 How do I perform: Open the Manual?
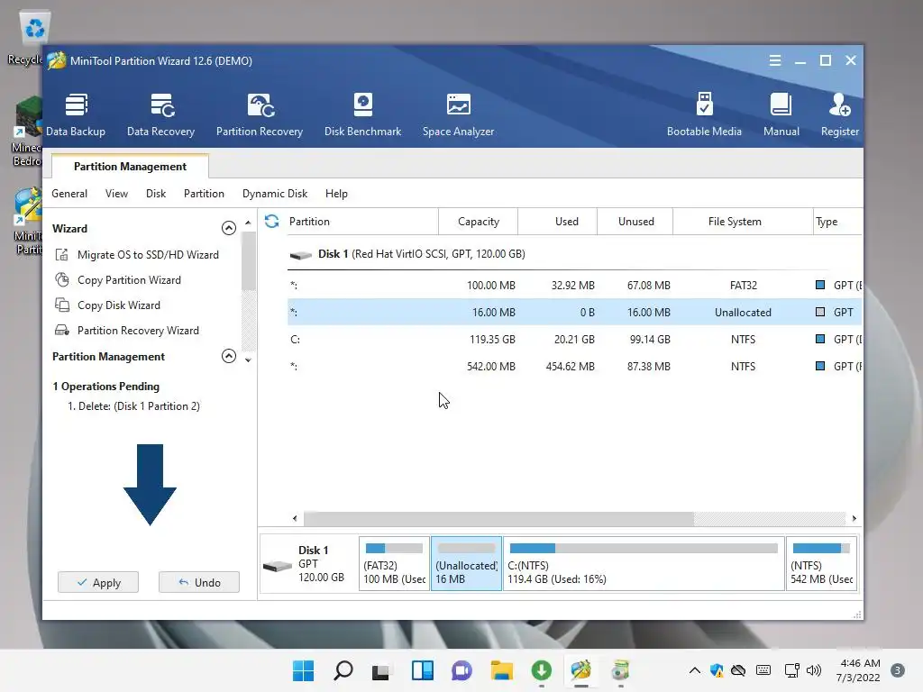(781, 114)
